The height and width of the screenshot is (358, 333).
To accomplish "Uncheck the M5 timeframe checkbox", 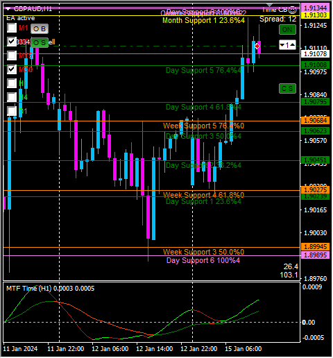I will pyautogui.click(x=12, y=42).
